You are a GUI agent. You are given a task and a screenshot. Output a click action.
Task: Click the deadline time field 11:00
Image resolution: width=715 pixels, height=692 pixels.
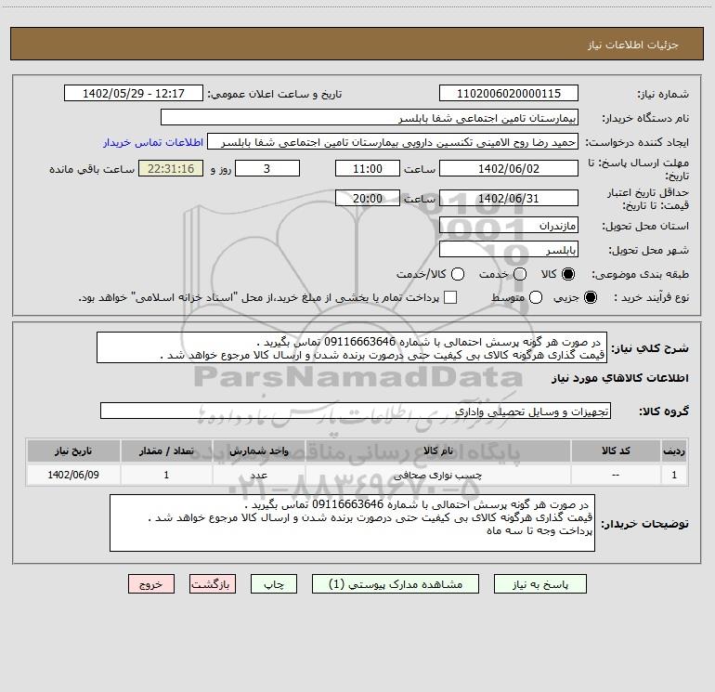[368, 168]
